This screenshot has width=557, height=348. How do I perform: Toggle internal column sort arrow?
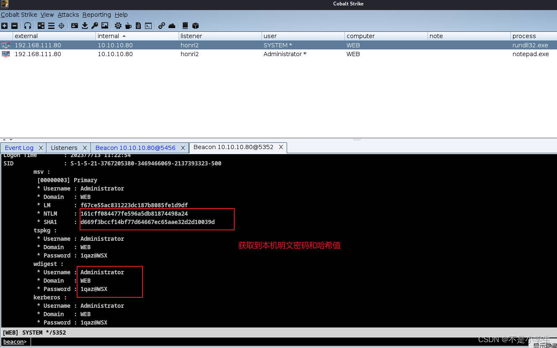click(124, 36)
